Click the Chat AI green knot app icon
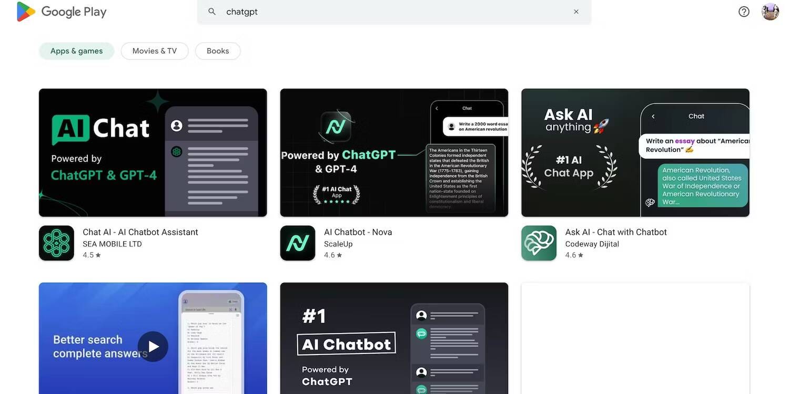This screenshot has height=394, width=789. (x=56, y=243)
